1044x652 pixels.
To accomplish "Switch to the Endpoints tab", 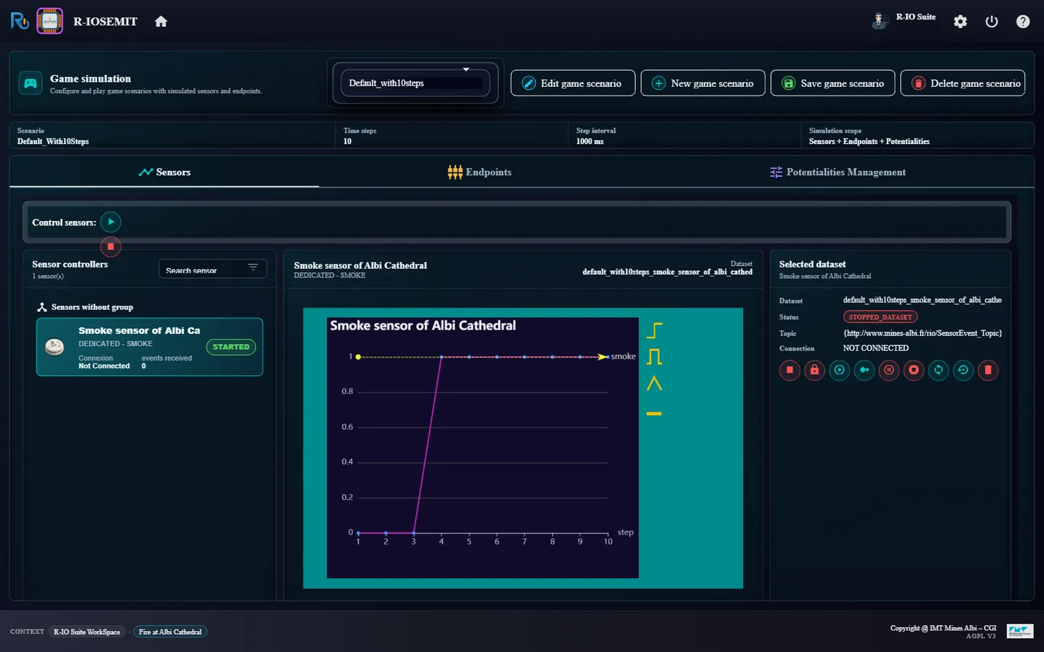I will [480, 172].
